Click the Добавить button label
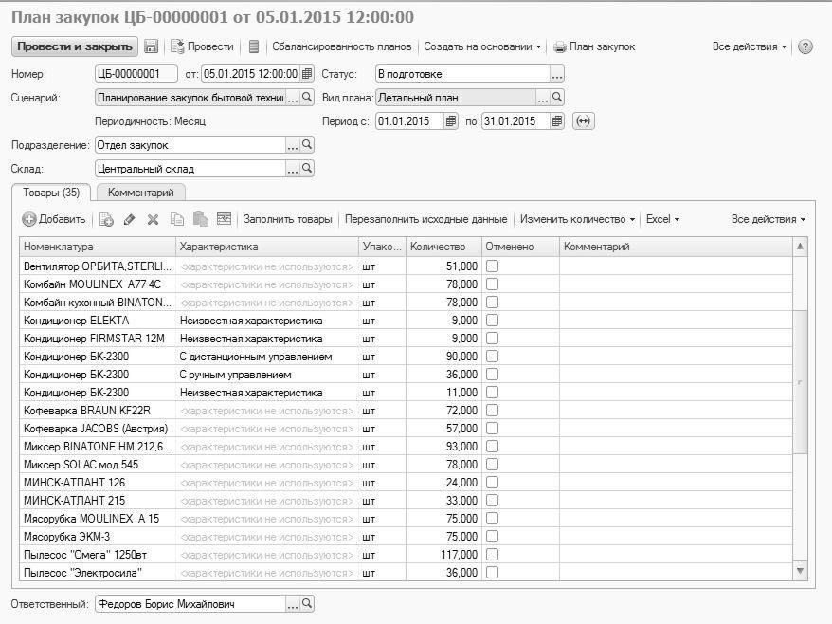 click(63, 219)
